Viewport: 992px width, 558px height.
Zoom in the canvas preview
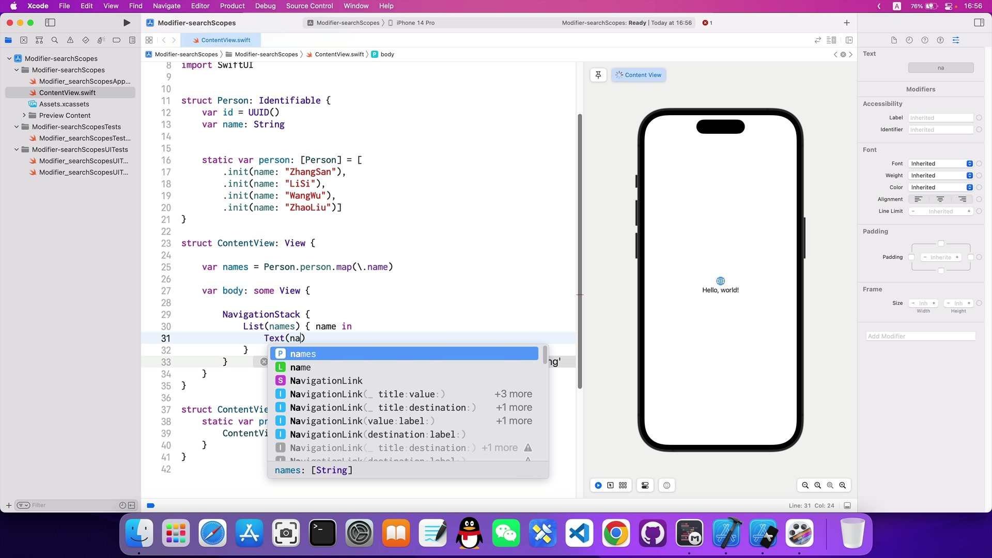(843, 485)
